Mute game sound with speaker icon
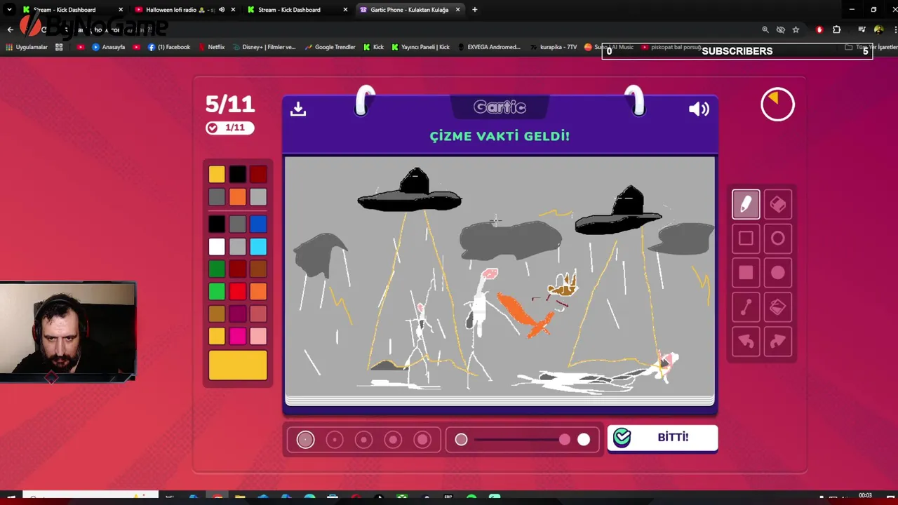Screen dimensions: 898x505 pyautogui.click(x=699, y=109)
